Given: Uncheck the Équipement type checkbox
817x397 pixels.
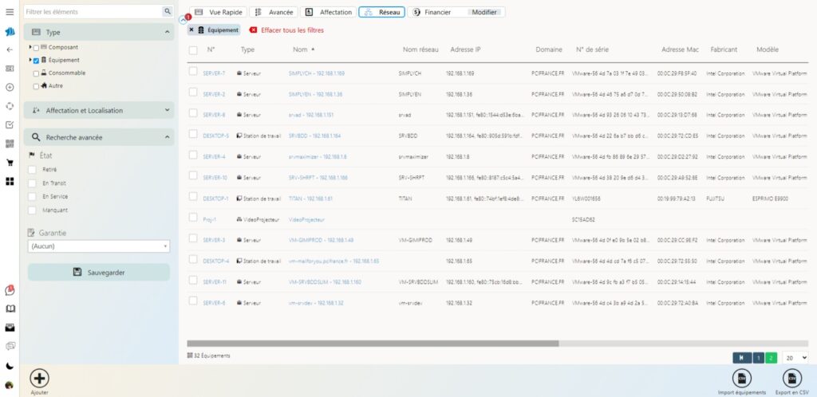Looking at the screenshot, I should [x=36, y=61].
